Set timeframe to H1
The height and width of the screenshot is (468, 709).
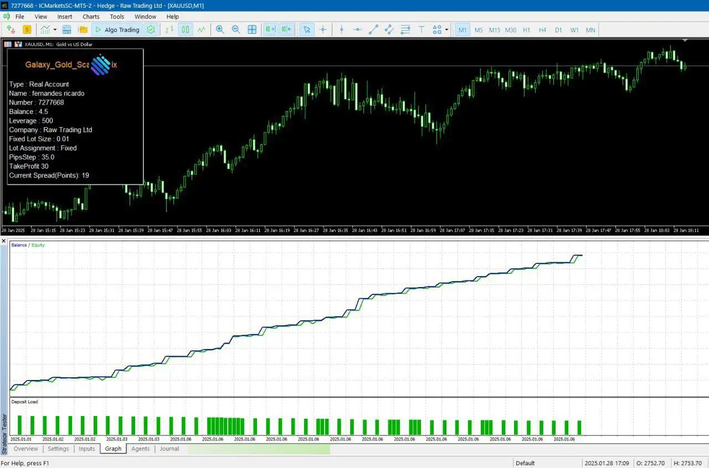click(526, 30)
